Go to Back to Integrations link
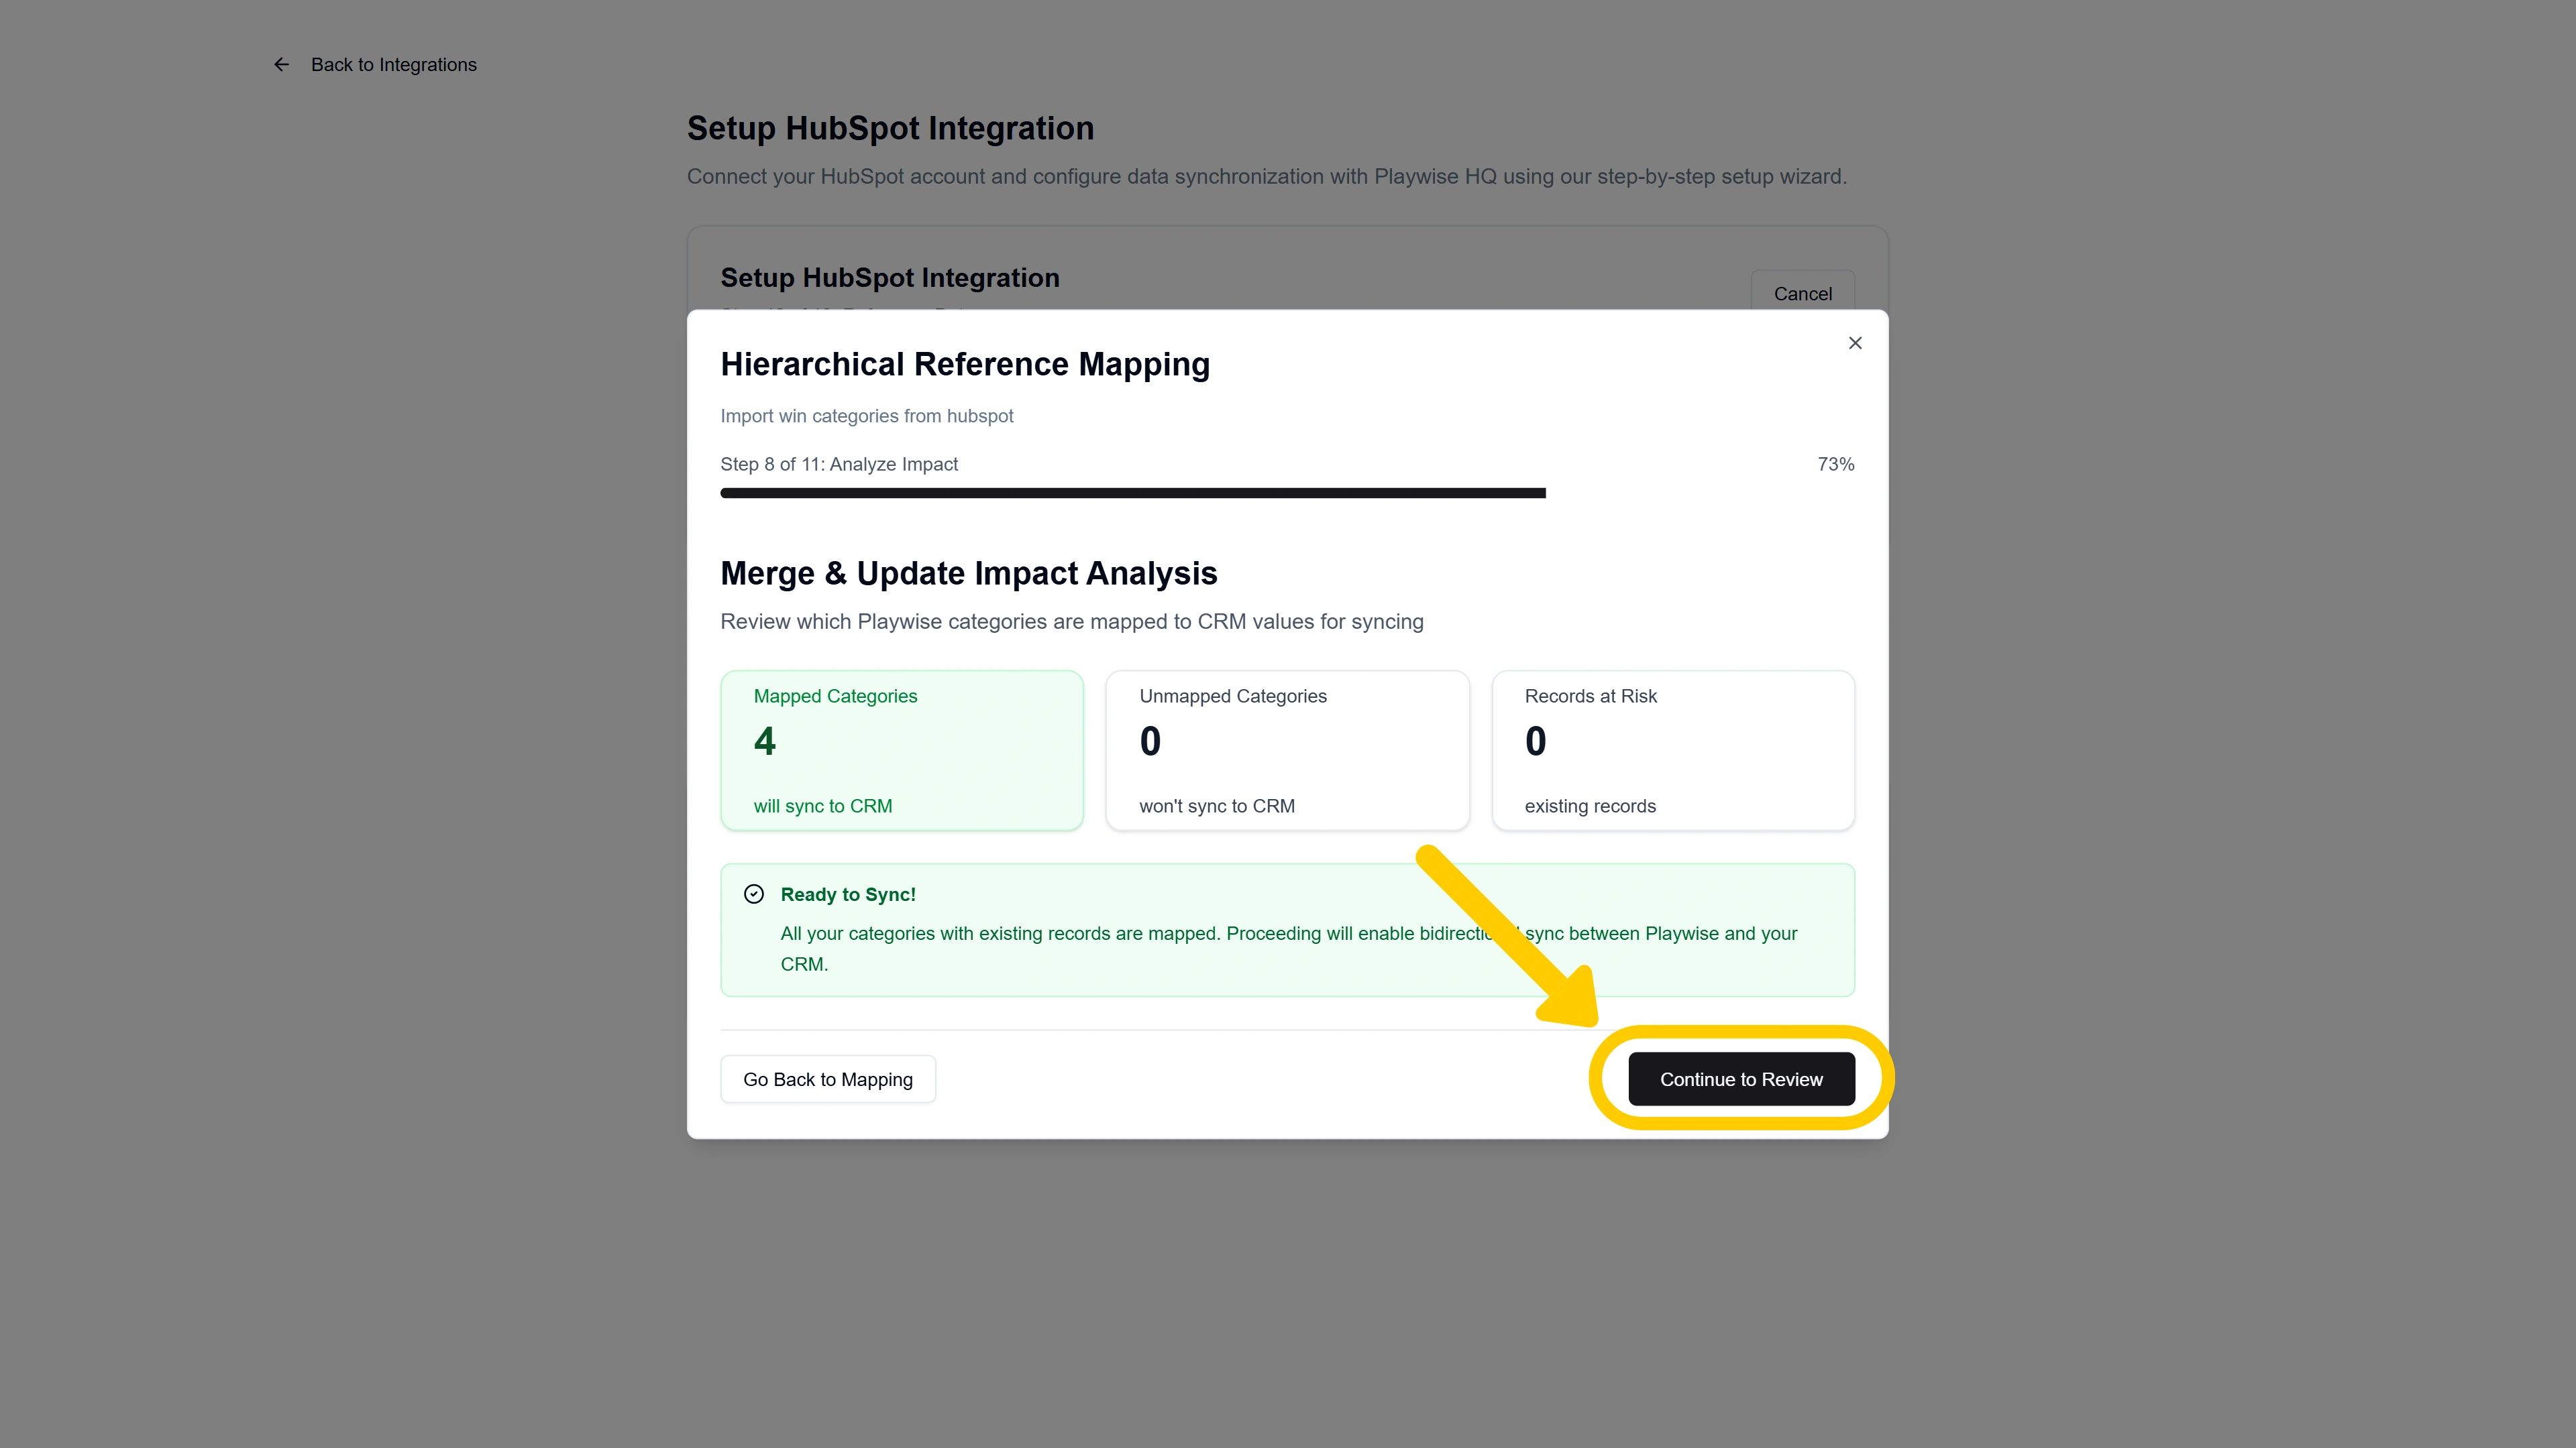The height and width of the screenshot is (1448, 2576). point(393,65)
